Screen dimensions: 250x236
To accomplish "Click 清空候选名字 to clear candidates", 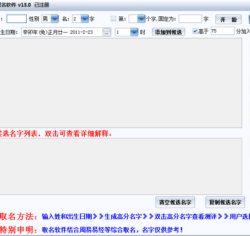I will click(175, 202).
